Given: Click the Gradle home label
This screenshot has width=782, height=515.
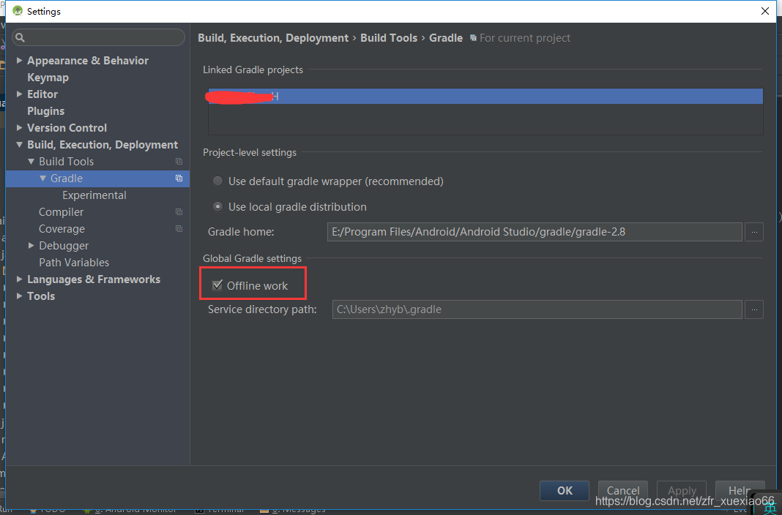Looking at the screenshot, I should click(241, 232).
